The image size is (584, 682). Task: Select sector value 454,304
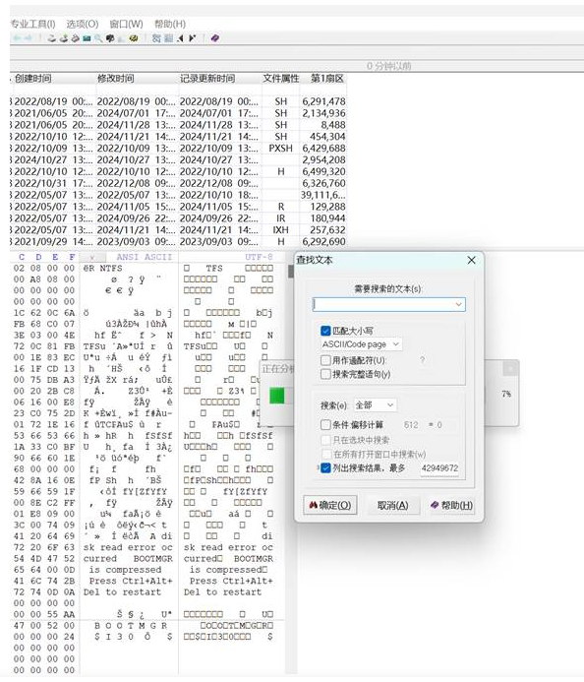point(326,137)
